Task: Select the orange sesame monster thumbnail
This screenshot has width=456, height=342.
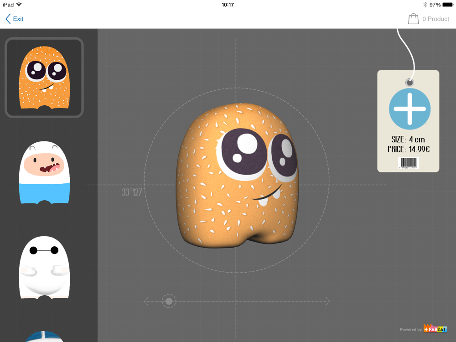Action: point(44,78)
